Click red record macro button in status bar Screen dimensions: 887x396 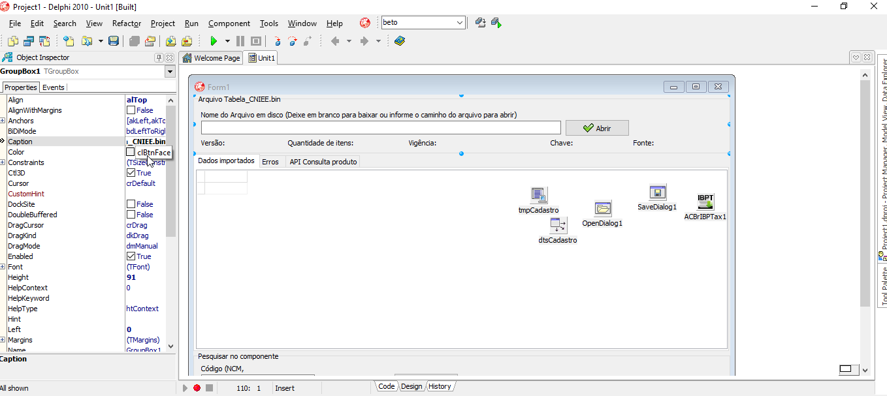click(x=197, y=388)
